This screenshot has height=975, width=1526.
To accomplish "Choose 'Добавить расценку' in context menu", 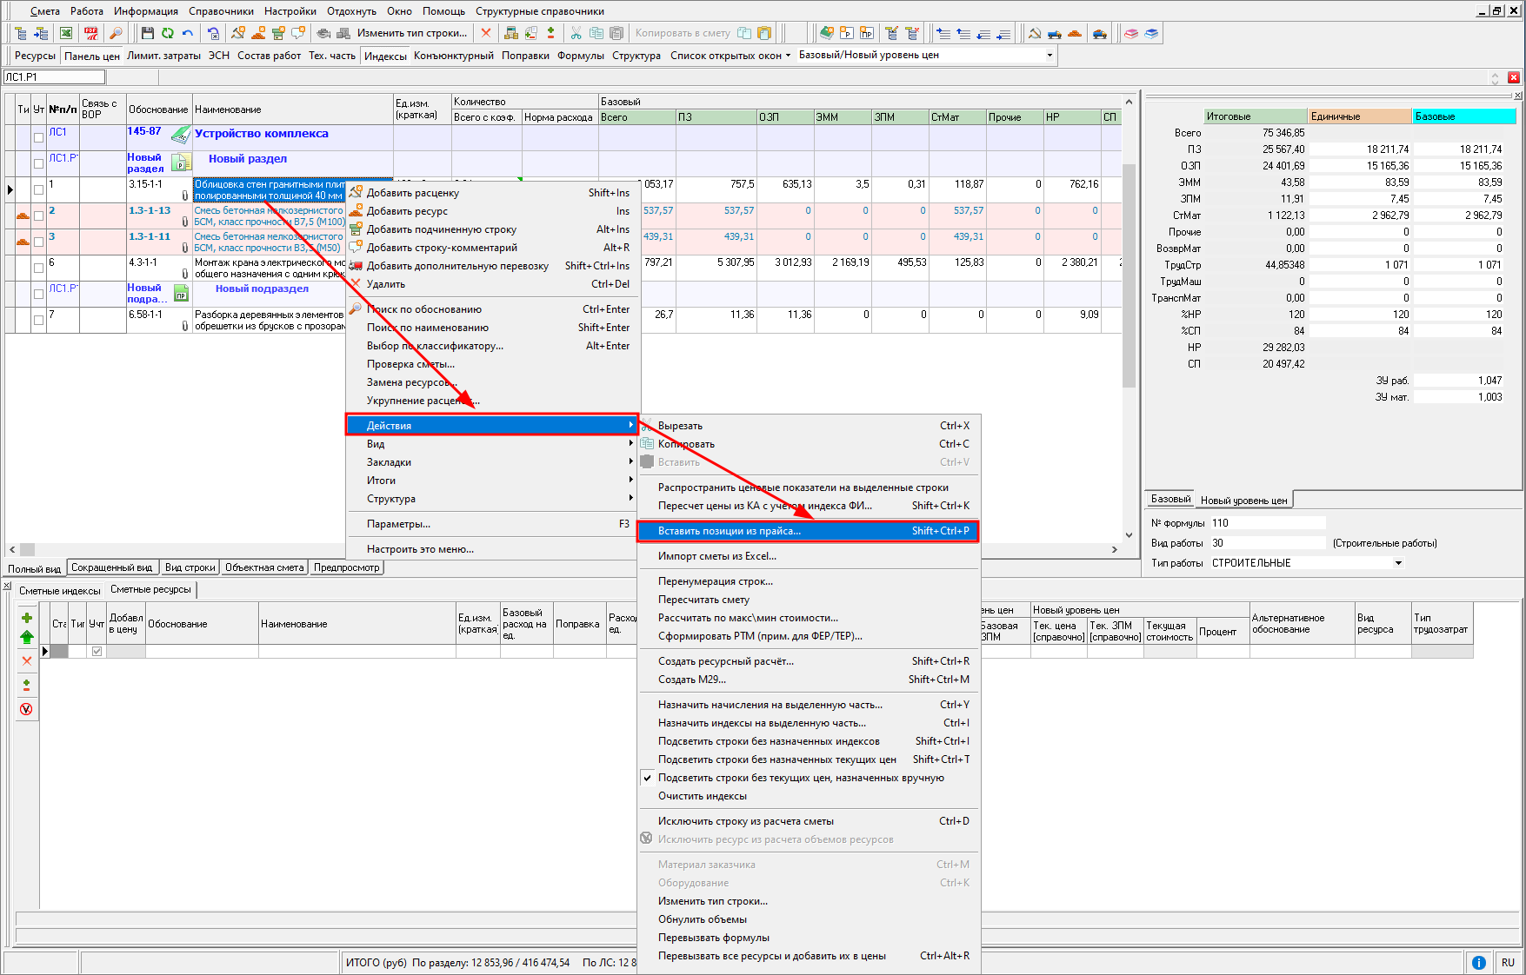I will [x=493, y=193].
